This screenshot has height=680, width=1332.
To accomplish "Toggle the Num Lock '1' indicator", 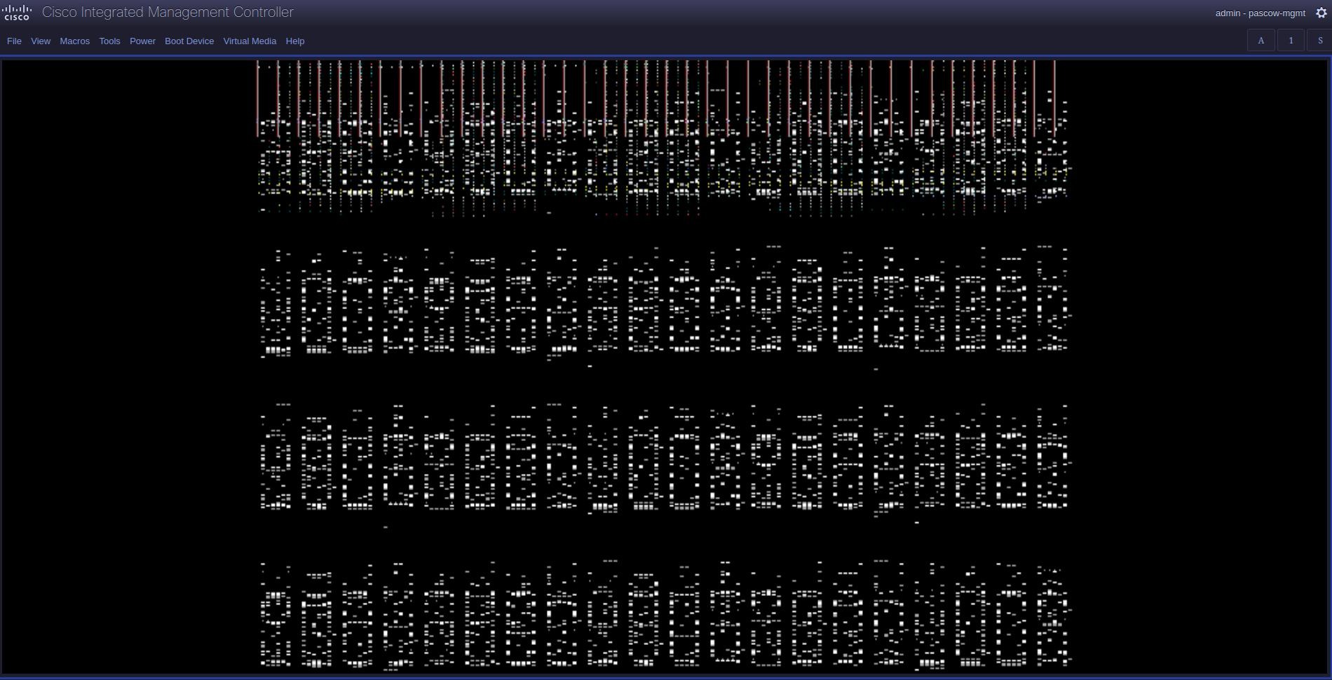I will click(x=1291, y=41).
